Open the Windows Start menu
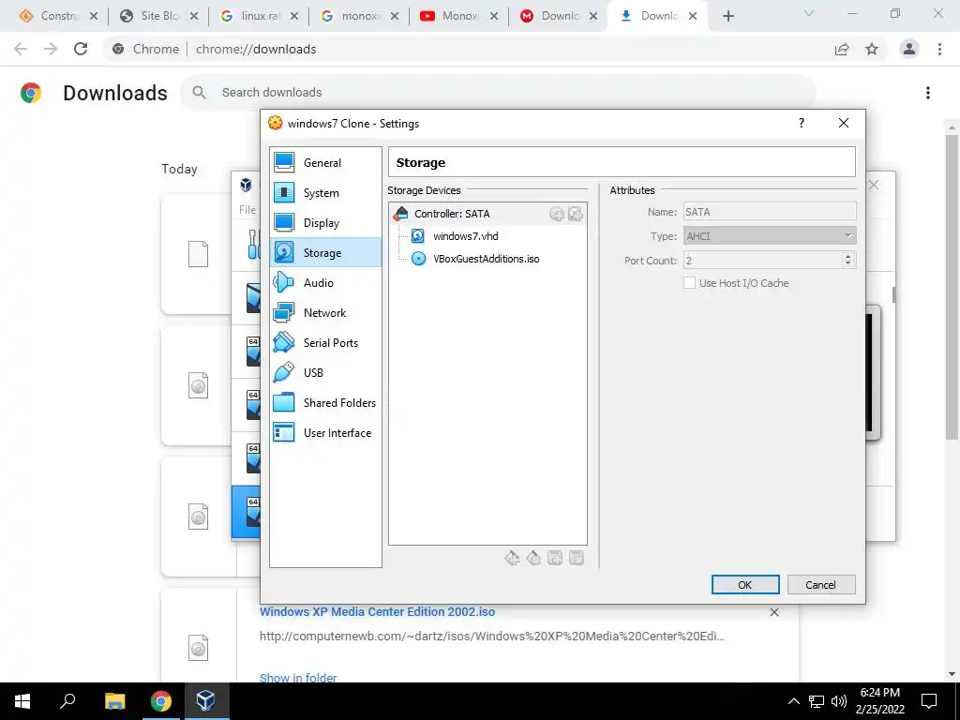The image size is (960, 720). [22, 701]
